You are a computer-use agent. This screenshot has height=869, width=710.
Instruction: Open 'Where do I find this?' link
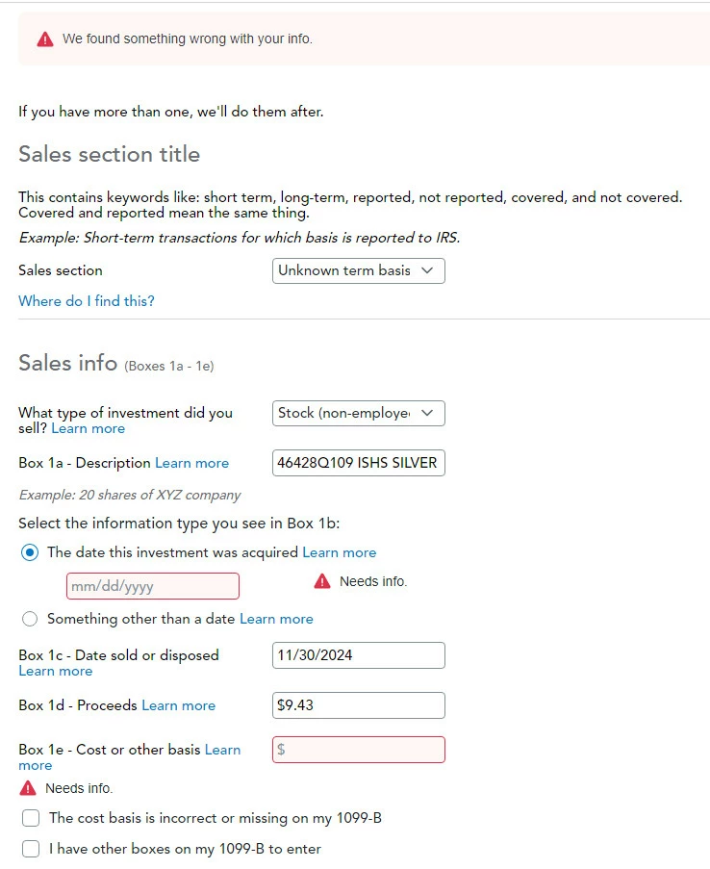click(x=87, y=301)
